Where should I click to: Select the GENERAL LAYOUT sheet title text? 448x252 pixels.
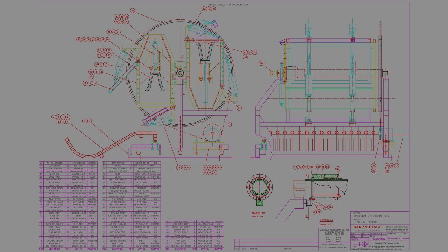[x=365, y=222]
